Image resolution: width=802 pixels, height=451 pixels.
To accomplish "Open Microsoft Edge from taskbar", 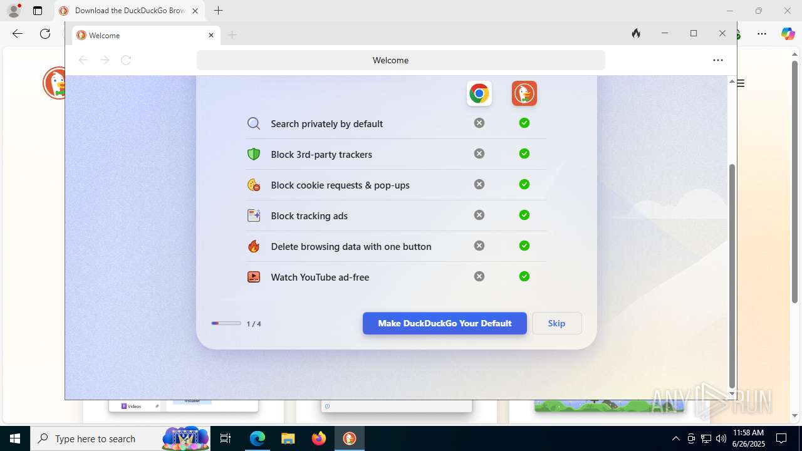I will [x=258, y=438].
